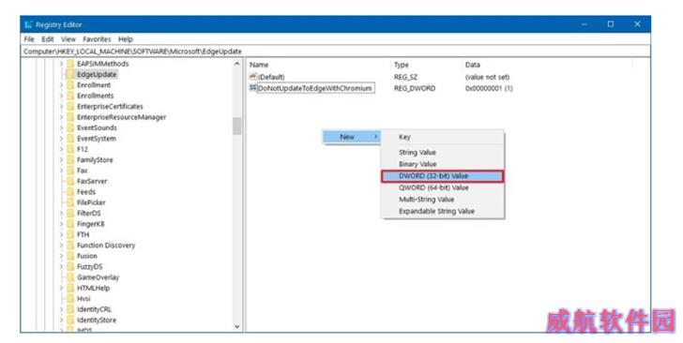Click the Feeds folder icon

(70, 191)
